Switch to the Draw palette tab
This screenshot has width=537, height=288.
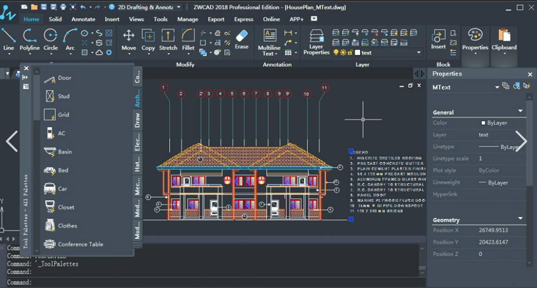(137, 120)
